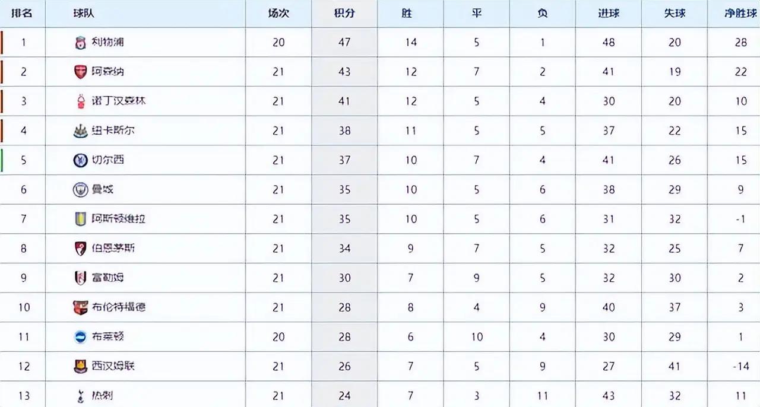Click the Chelsea club crest icon
The height and width of the screenshot is (407, 760).
80,160
